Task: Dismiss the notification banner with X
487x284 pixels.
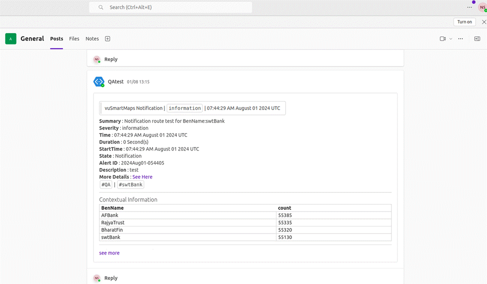Action: tap(483, 22)
